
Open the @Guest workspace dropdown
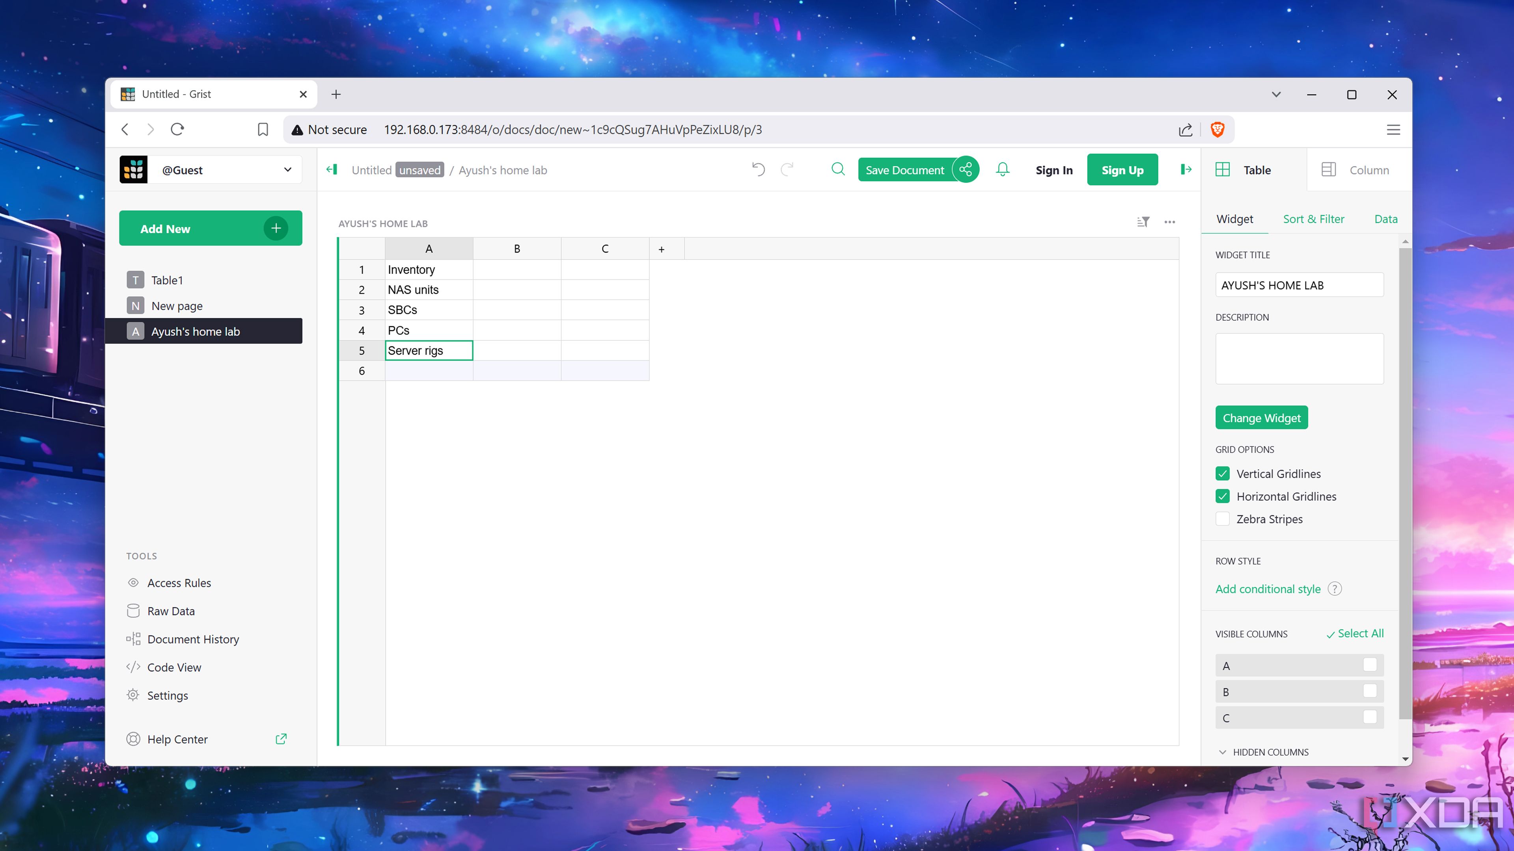click(287, 169)
